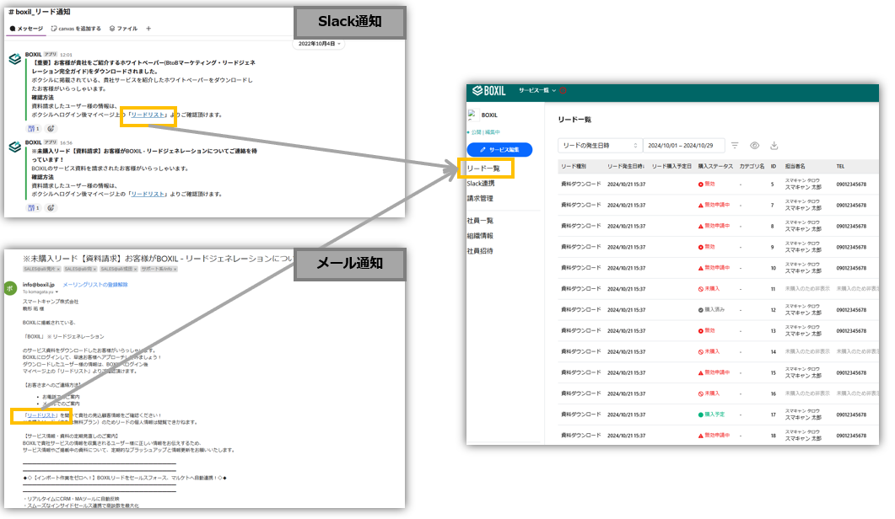Image resolution: width=895 pixels, height=519 pixels.
Task: Click the green sender avatar in the email
Action: [x=11, y=286]
